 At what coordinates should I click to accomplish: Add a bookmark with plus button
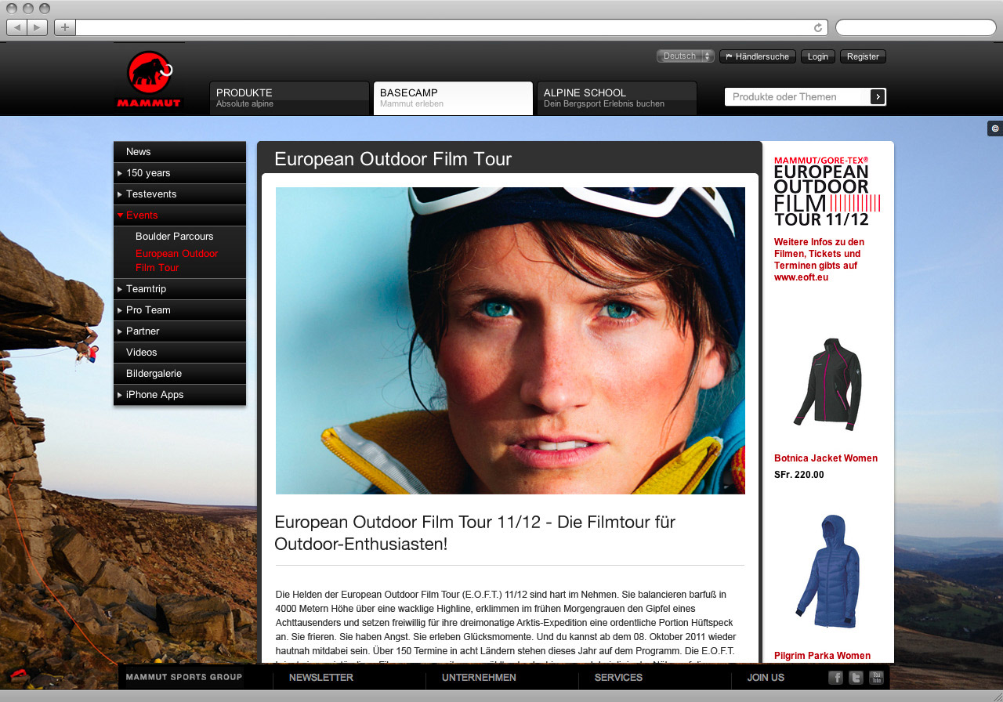(64, 27)
